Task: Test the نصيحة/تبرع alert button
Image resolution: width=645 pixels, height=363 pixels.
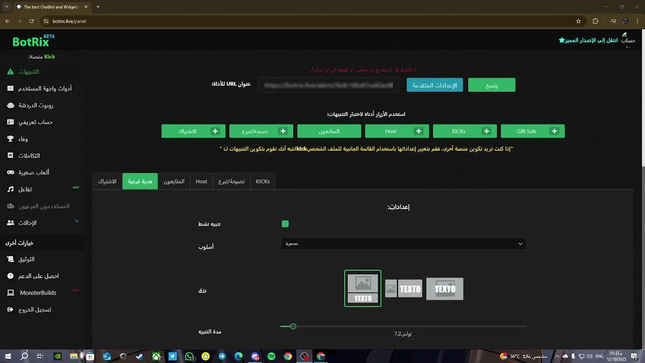Action: (261, 131)
